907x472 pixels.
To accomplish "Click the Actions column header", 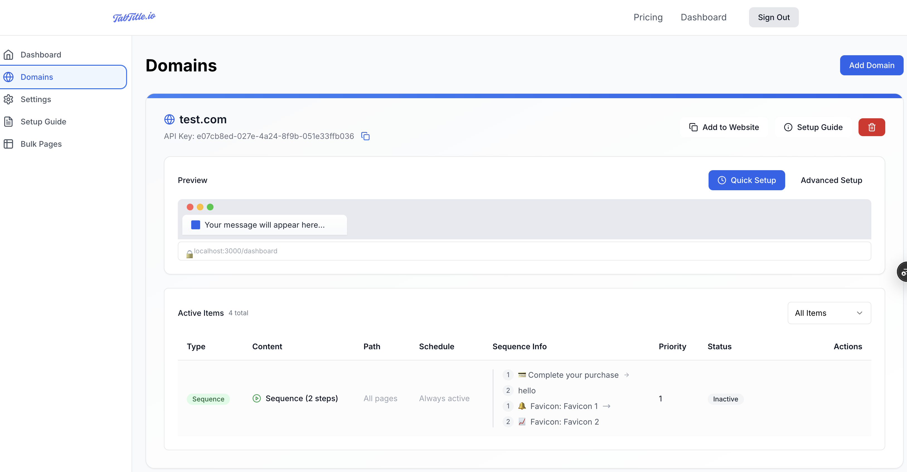I will click(x=848, y=346).
